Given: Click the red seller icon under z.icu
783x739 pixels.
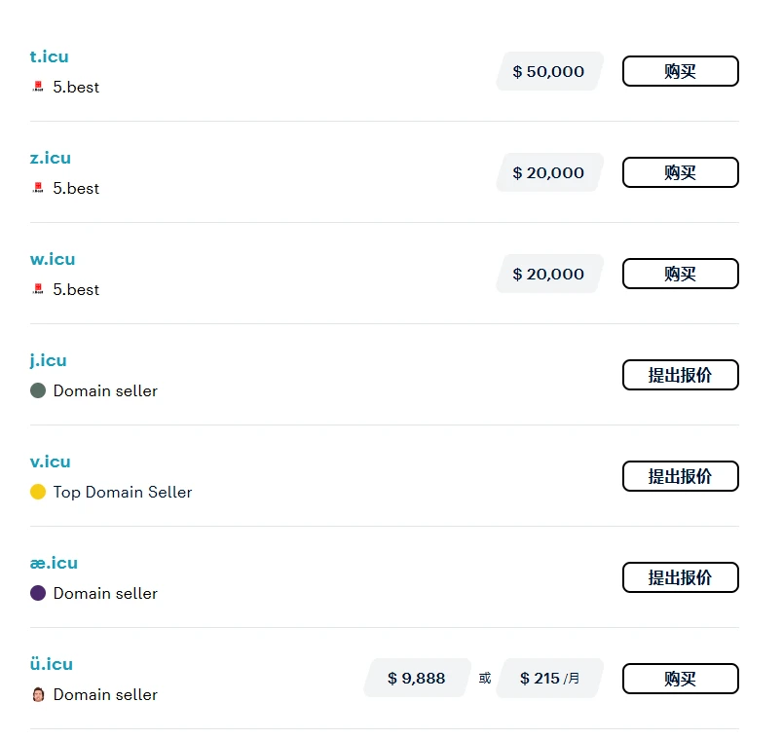Looking at the screenshot, I should coord(38,188).
